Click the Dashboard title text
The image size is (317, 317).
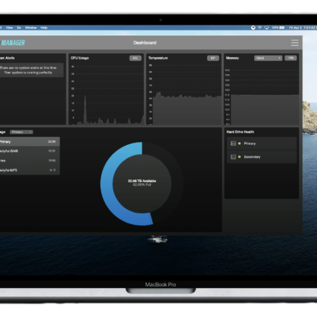145,43
